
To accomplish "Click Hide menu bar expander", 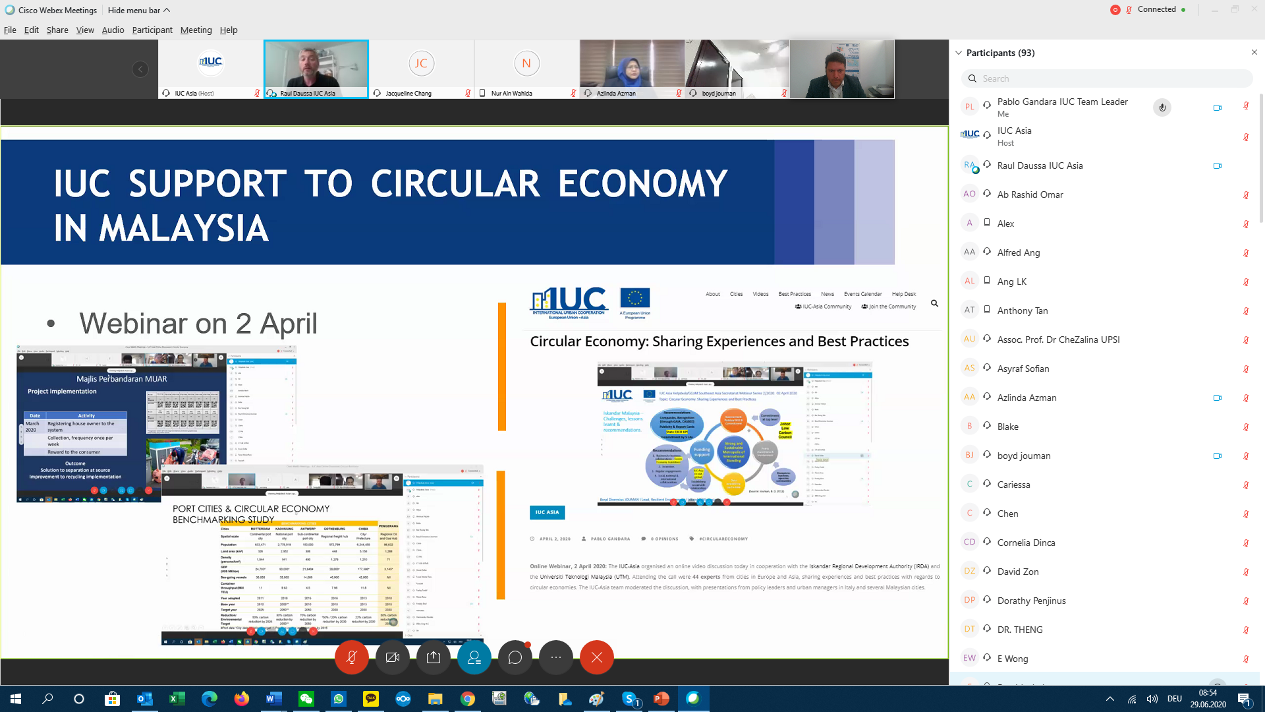I will (139, 10).
